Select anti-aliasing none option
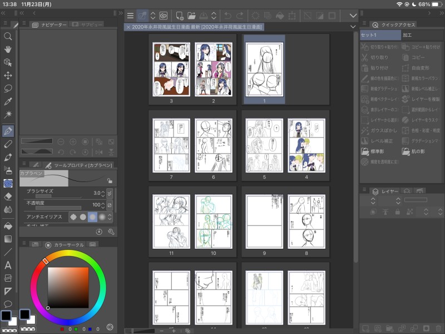The image size is (445, 334). (x=73, y=217)
